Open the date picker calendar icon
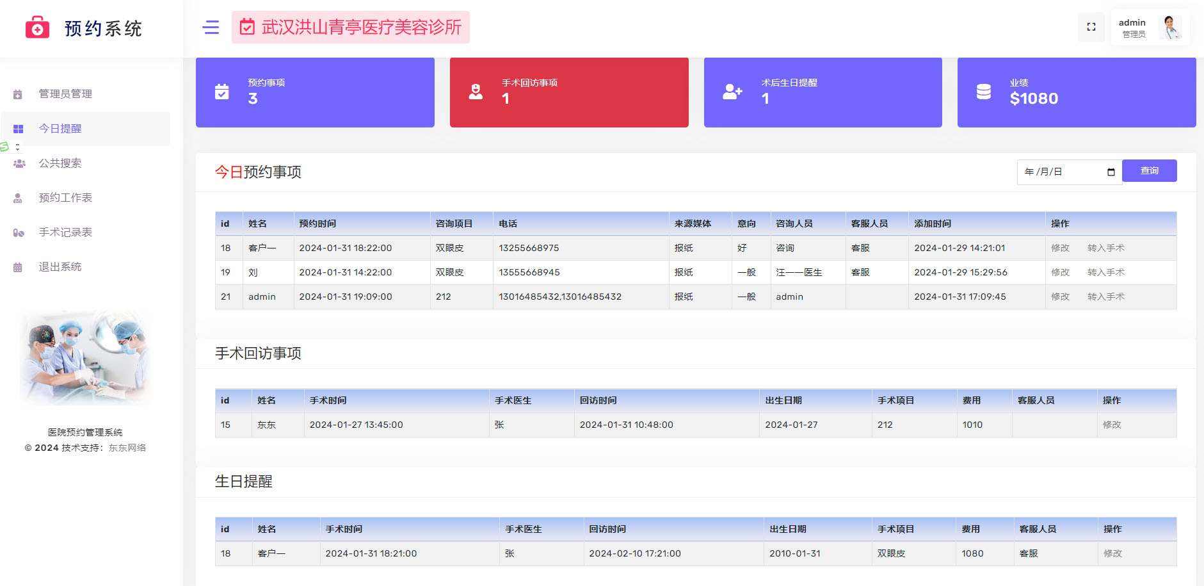Screen dimensions: 1204x586 coord(1111,172)
